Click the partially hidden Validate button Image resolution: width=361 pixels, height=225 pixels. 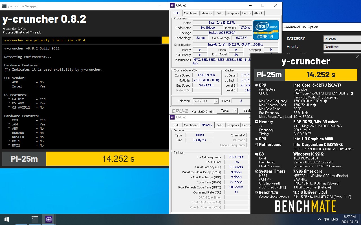pyautogui.click(x=245, y=111)
